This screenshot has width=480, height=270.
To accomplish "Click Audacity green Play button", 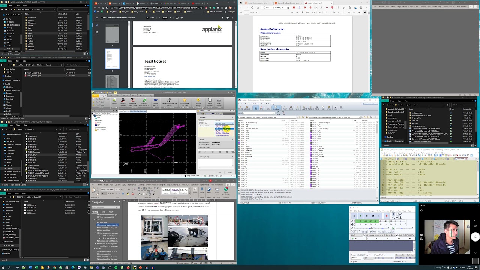I will tap(360, 216).
